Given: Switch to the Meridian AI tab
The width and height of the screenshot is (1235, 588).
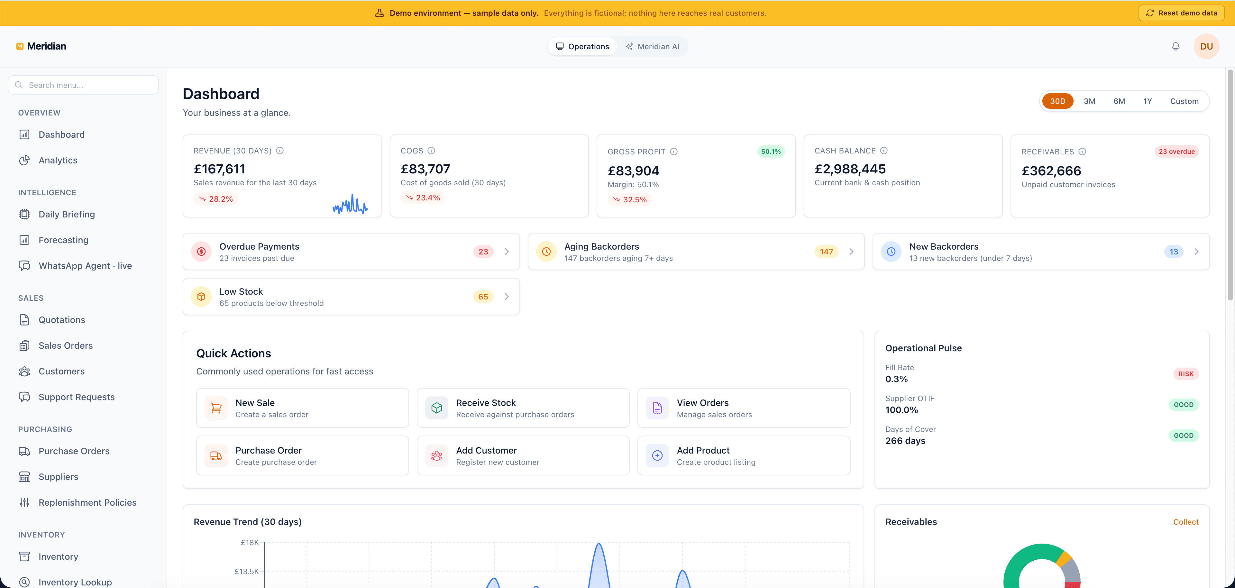Looking at the screenshot, I should click(652, 47).
